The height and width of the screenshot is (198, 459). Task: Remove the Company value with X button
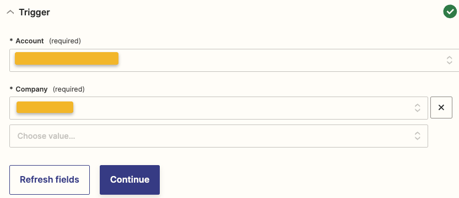(441, 108)
